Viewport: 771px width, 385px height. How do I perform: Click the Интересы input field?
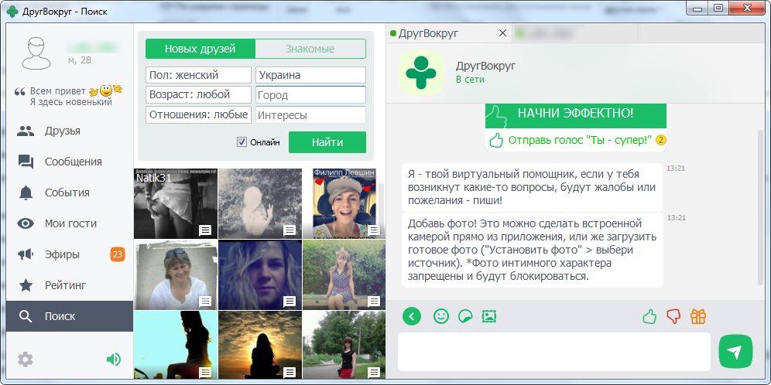click(310, 115)
